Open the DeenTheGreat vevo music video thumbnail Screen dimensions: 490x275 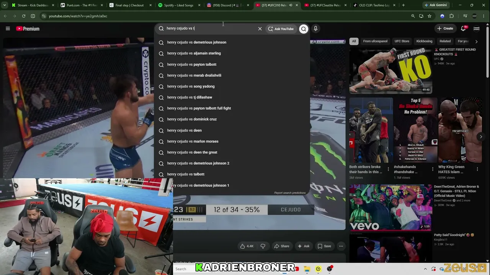(390, 207)
